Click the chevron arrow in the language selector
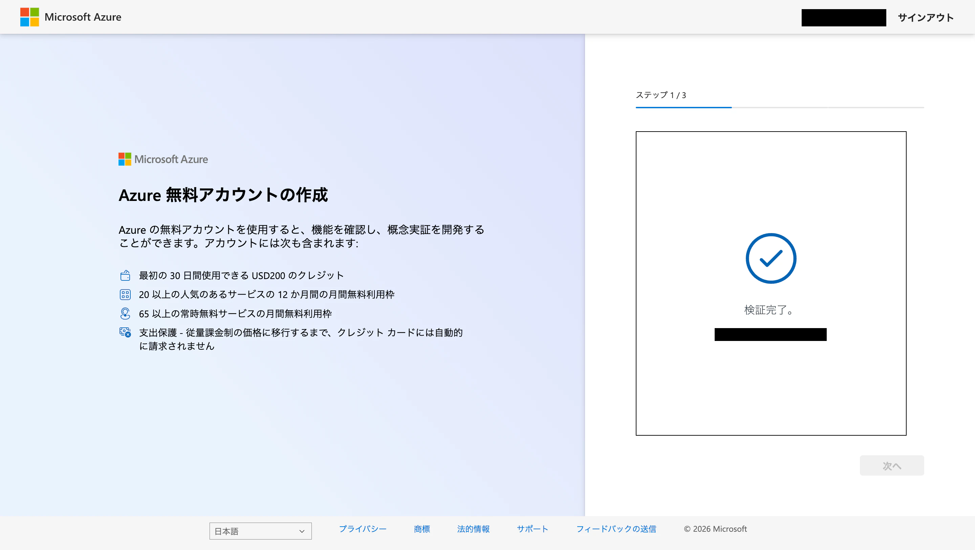 click(x=302, y=531)
